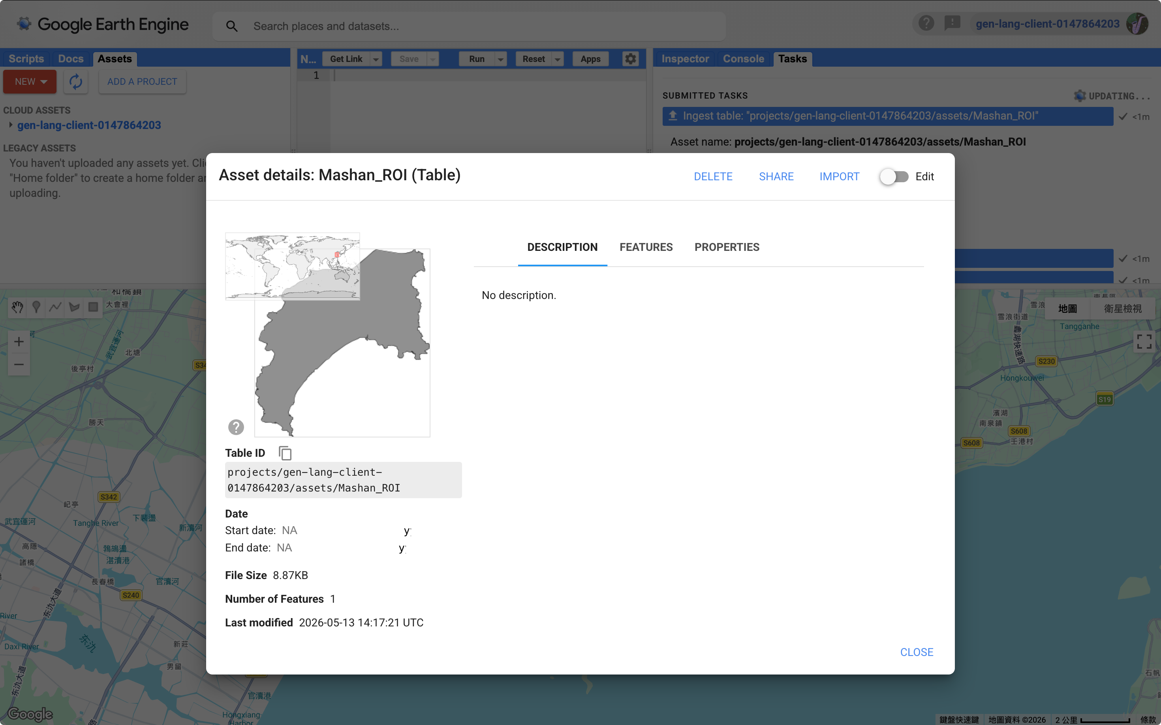The width and height of the screenshot is (1161, 725).
Task: Switch to the FEATURES tab
Action: click(x=646, y=247)
